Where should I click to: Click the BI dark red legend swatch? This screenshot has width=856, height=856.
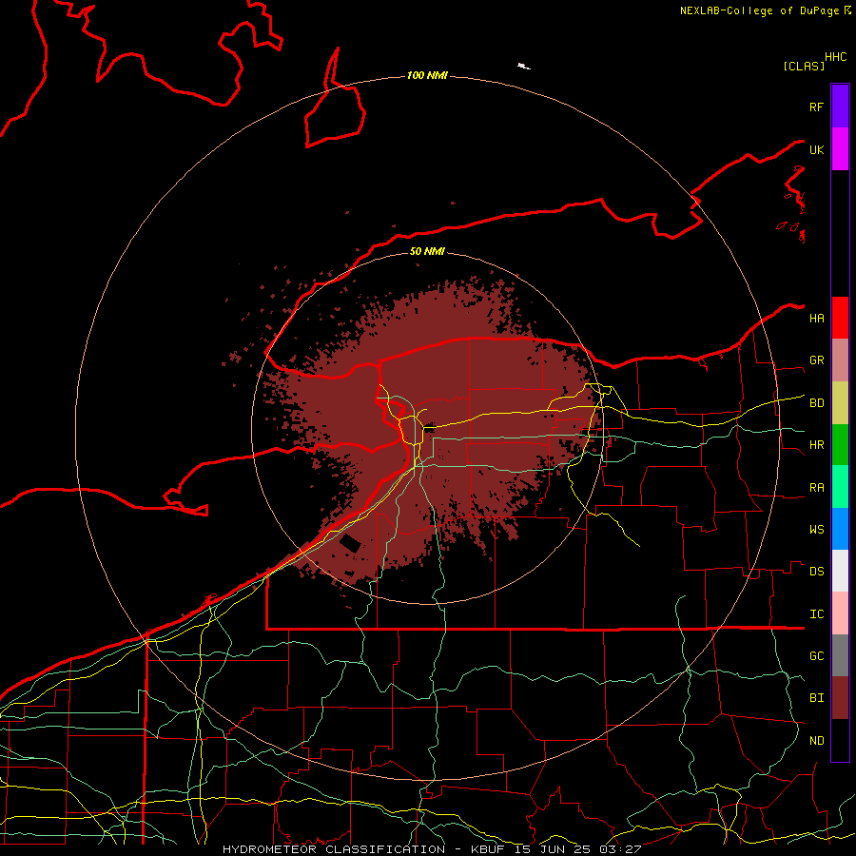click(840, 698)
